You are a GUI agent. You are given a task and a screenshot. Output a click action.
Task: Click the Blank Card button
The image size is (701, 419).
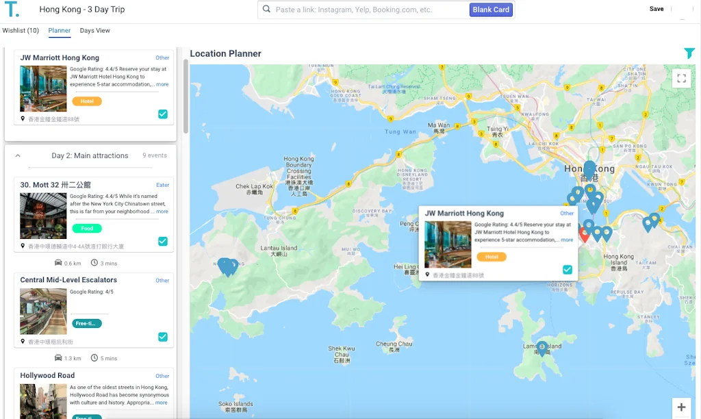491,10
